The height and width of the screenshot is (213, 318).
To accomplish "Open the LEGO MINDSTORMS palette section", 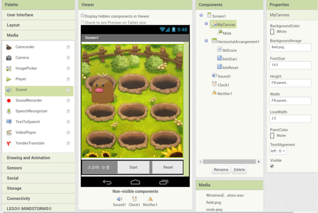I will (x=38, y=209).
